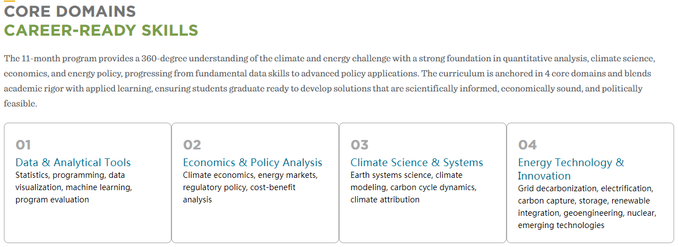Select the Climate economics, energy markets description
The width and height of the screenshot is (678, 247).
(250, 187)
